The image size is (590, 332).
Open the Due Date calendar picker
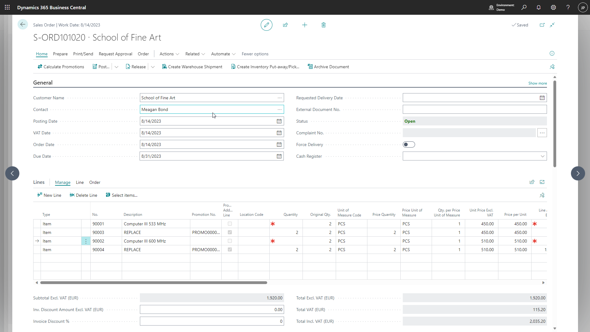click(279, 156)
